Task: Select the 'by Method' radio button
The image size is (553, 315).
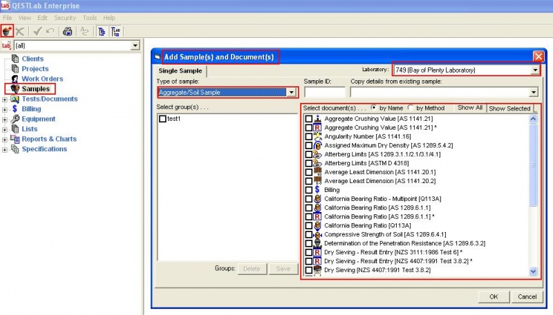Action: tap(411, 108)
